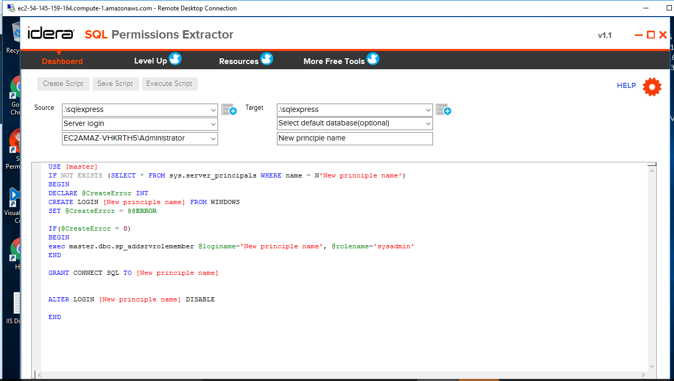674x381 pixels.
Task: Add a new Target server connection
Action: (443, 109)
